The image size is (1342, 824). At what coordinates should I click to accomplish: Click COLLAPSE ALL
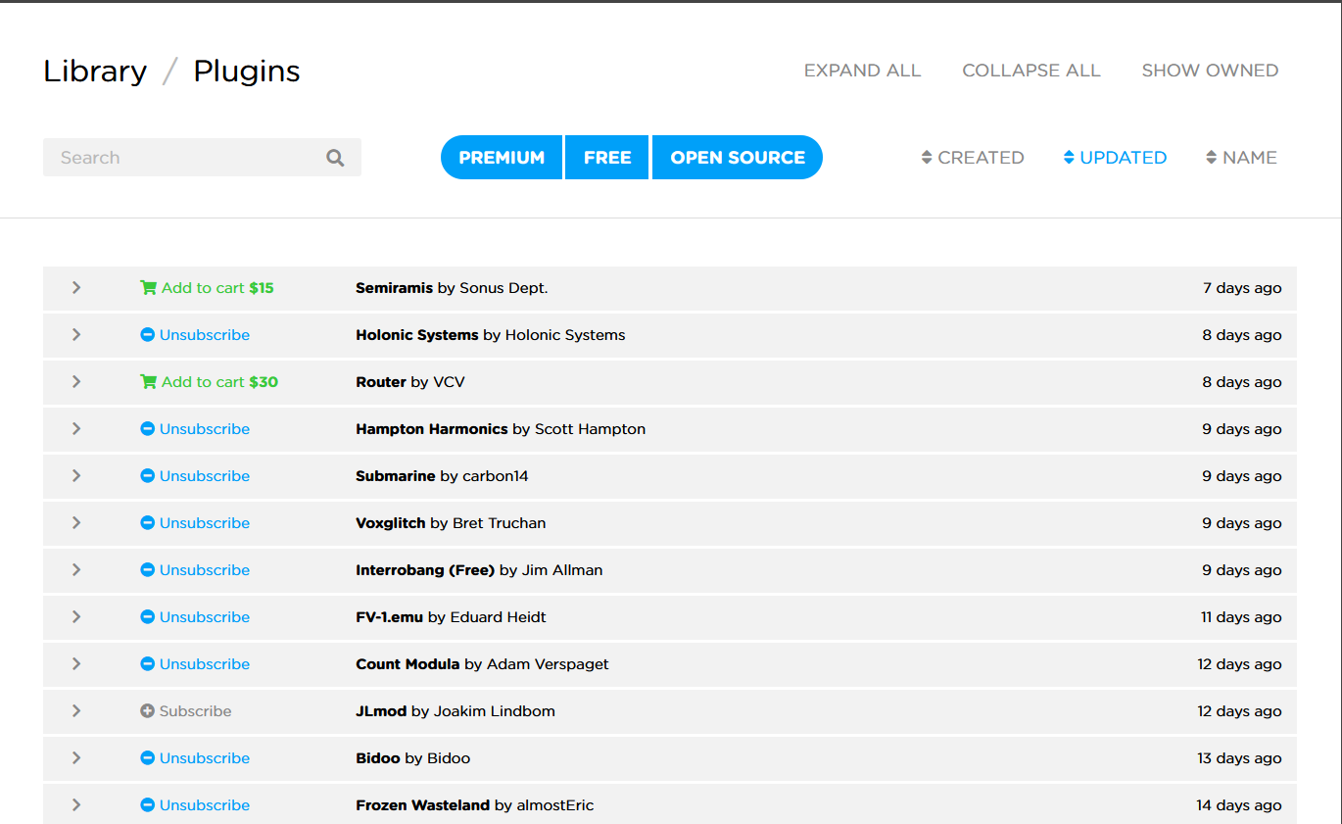(x=1031, y=71)
